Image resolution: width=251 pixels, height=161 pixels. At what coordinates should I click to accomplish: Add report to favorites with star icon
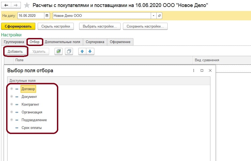point(27,5)
